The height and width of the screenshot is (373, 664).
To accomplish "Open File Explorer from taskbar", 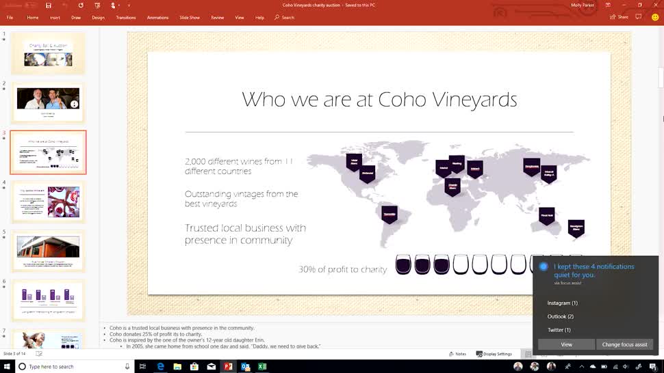I will (x=177, y=366).
